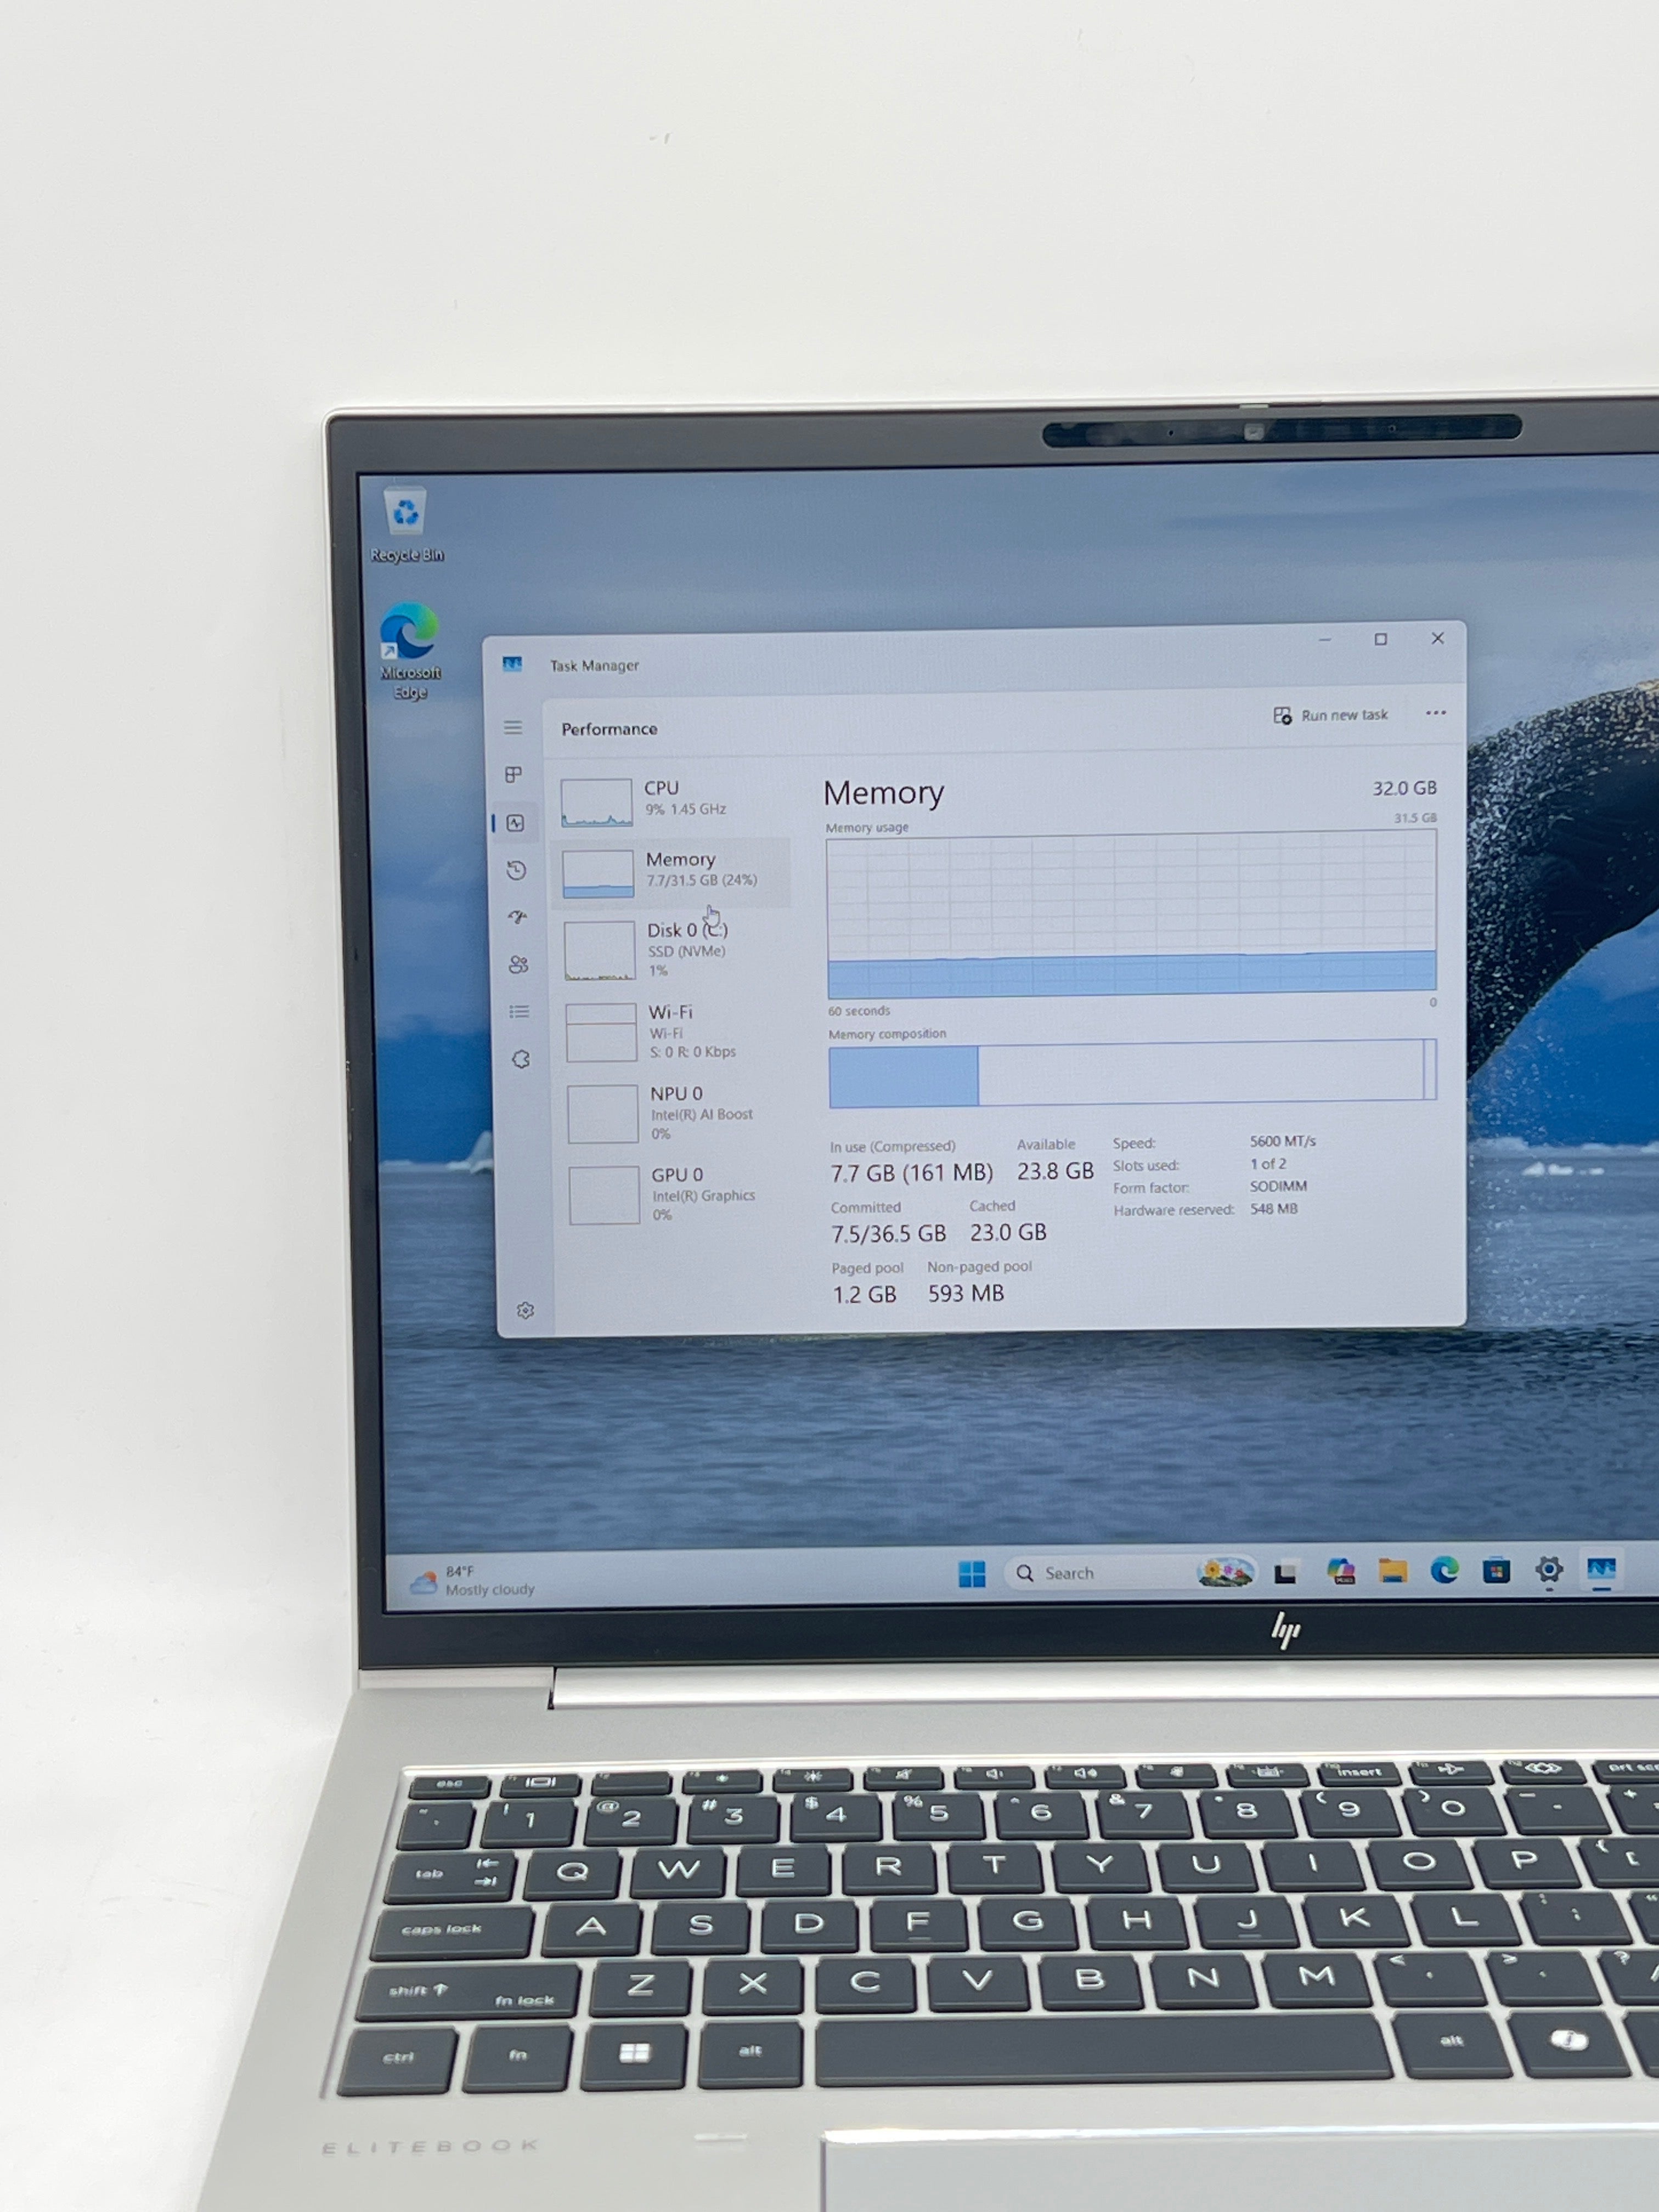Click the 32.0 GB total memory value
The height and width of the screenshot is (2212, 1659).
point(1404,788)
